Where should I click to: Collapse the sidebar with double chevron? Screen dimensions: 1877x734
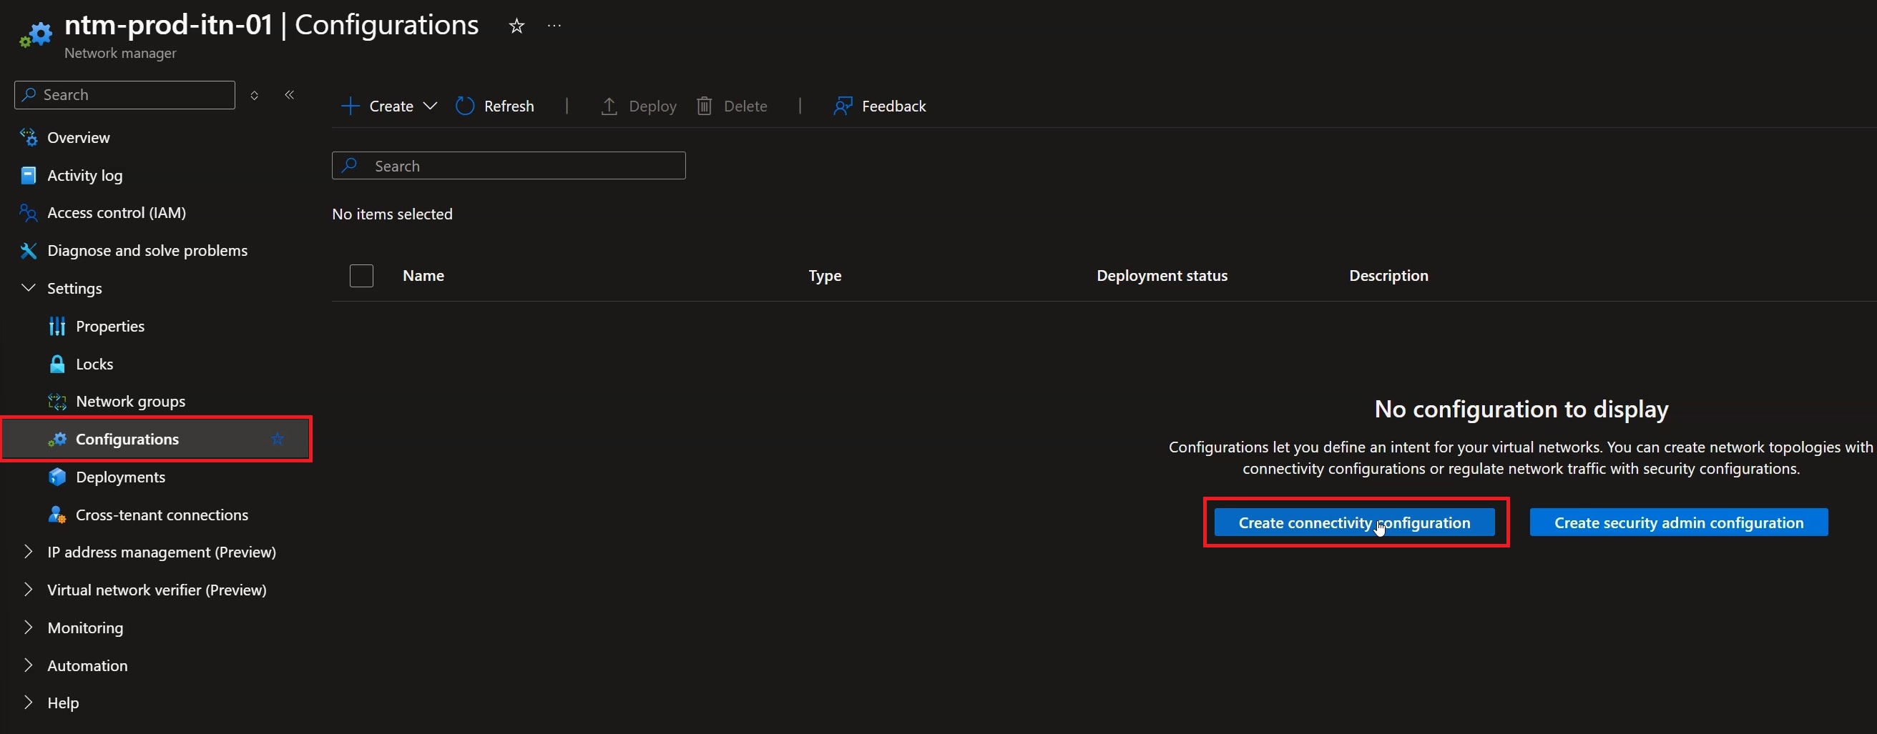click(289, 94)
